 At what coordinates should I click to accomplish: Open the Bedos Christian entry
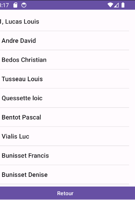click(65, 60)
